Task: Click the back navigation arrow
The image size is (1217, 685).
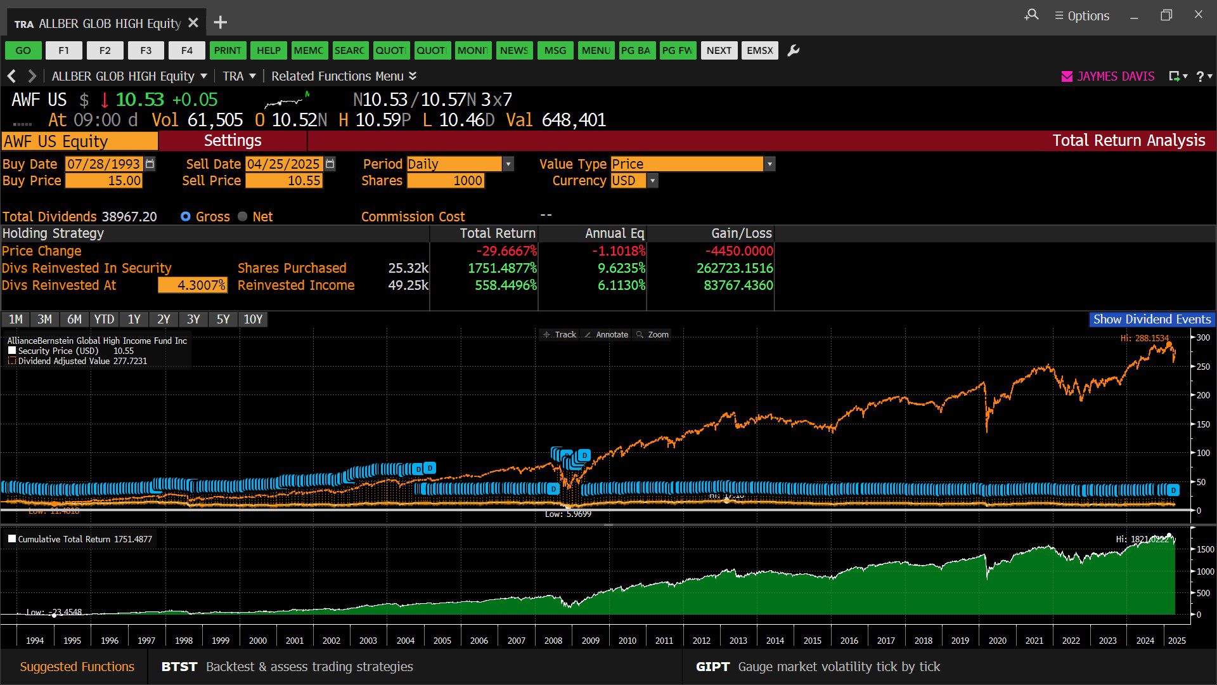Action: coord(11,76)
